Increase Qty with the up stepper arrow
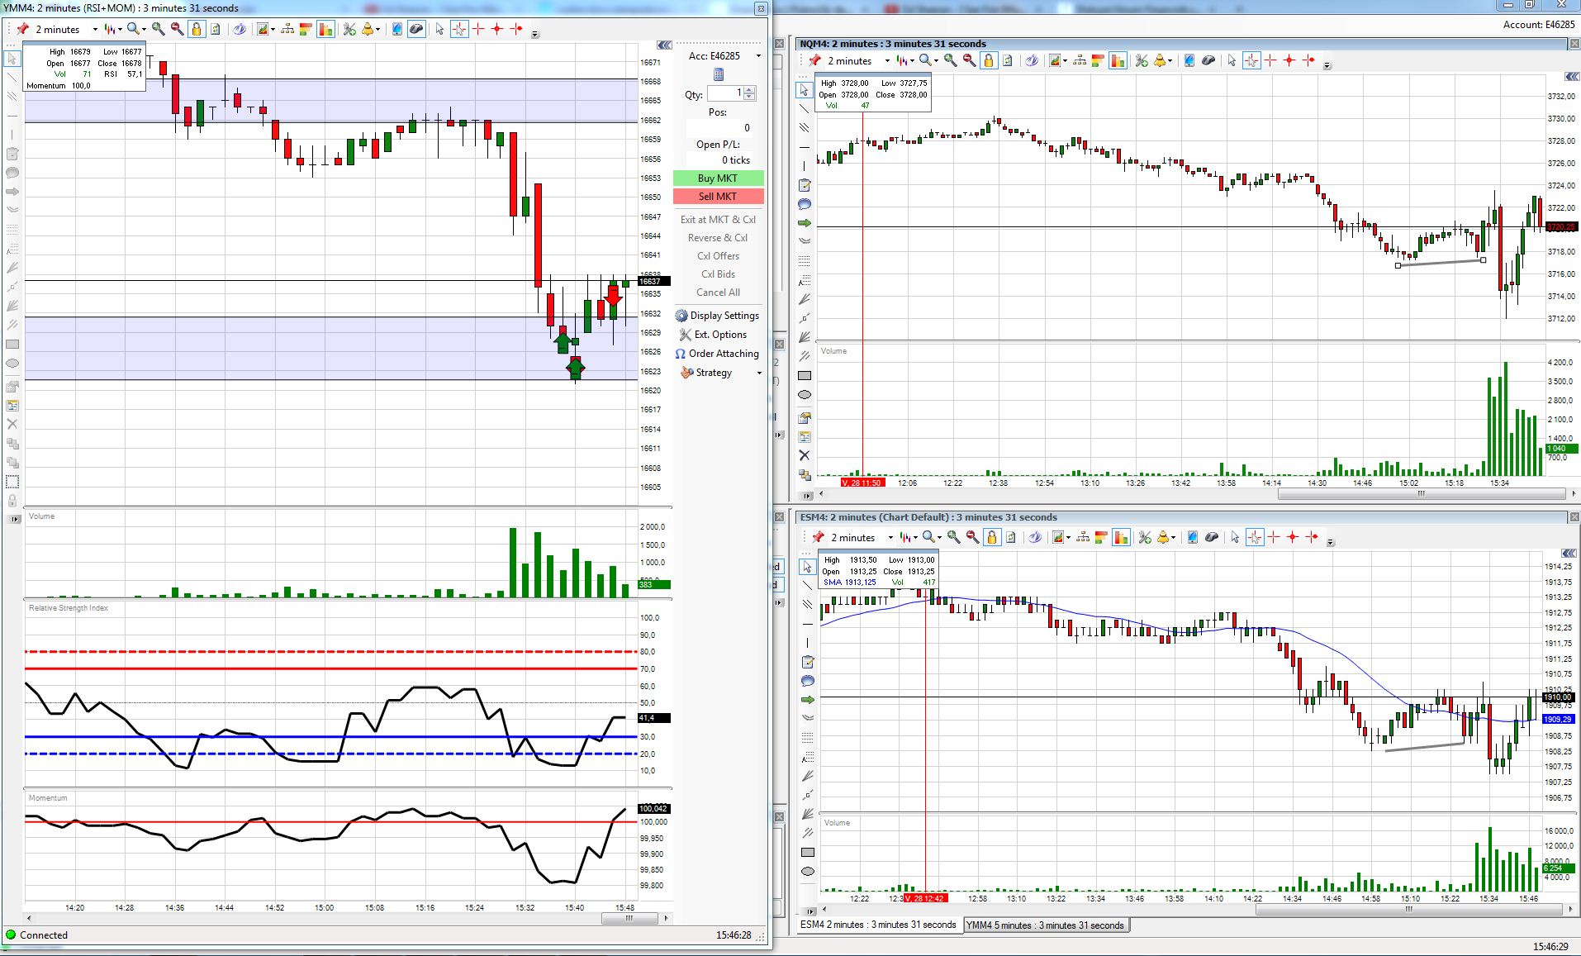Viewport: 1581px width, 956px height. click(x=749, y=90)
